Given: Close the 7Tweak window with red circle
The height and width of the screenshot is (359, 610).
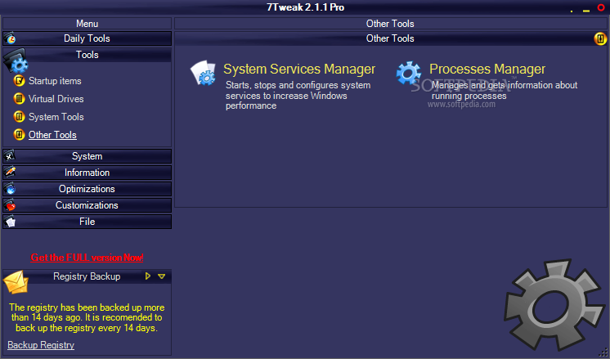Looking at the screenshot, I should click(x=601, y=7).
